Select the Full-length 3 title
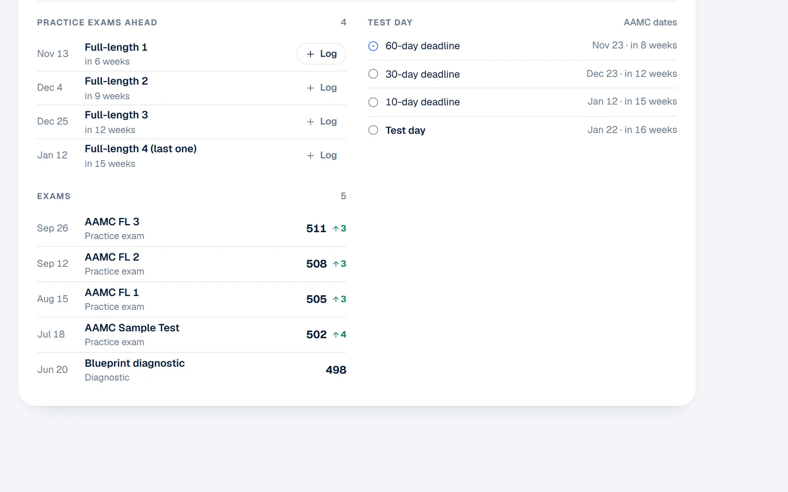 click(116, 115)
